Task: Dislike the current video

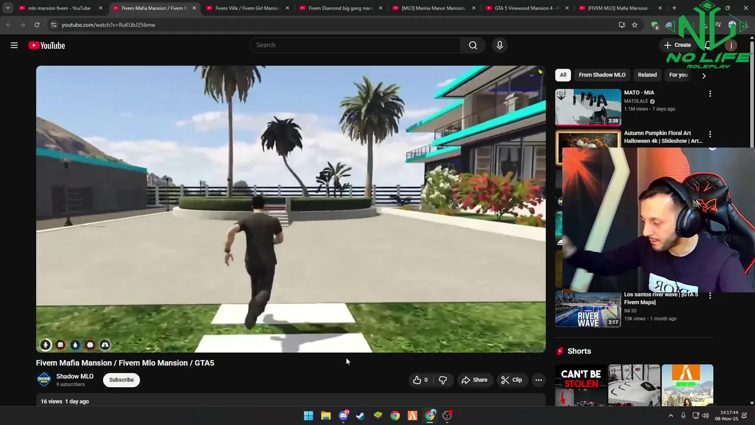Action: 443,380
